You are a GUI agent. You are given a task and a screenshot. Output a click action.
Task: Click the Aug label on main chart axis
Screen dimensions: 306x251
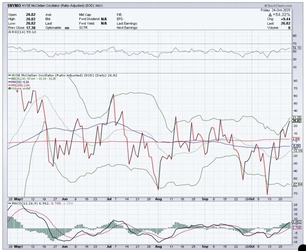pyautogui.click(x=158, y=199)
